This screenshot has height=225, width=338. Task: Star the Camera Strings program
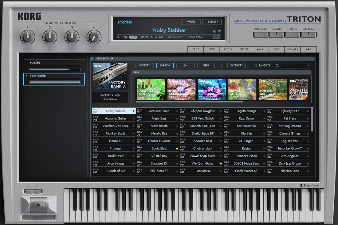pos(308,134)
